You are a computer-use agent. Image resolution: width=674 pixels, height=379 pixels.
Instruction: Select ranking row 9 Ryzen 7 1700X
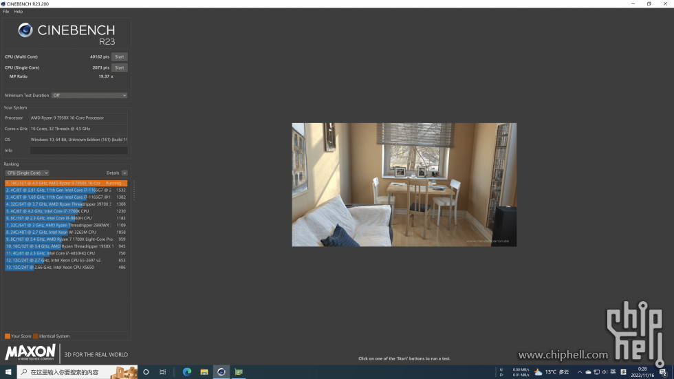(66, 239)
